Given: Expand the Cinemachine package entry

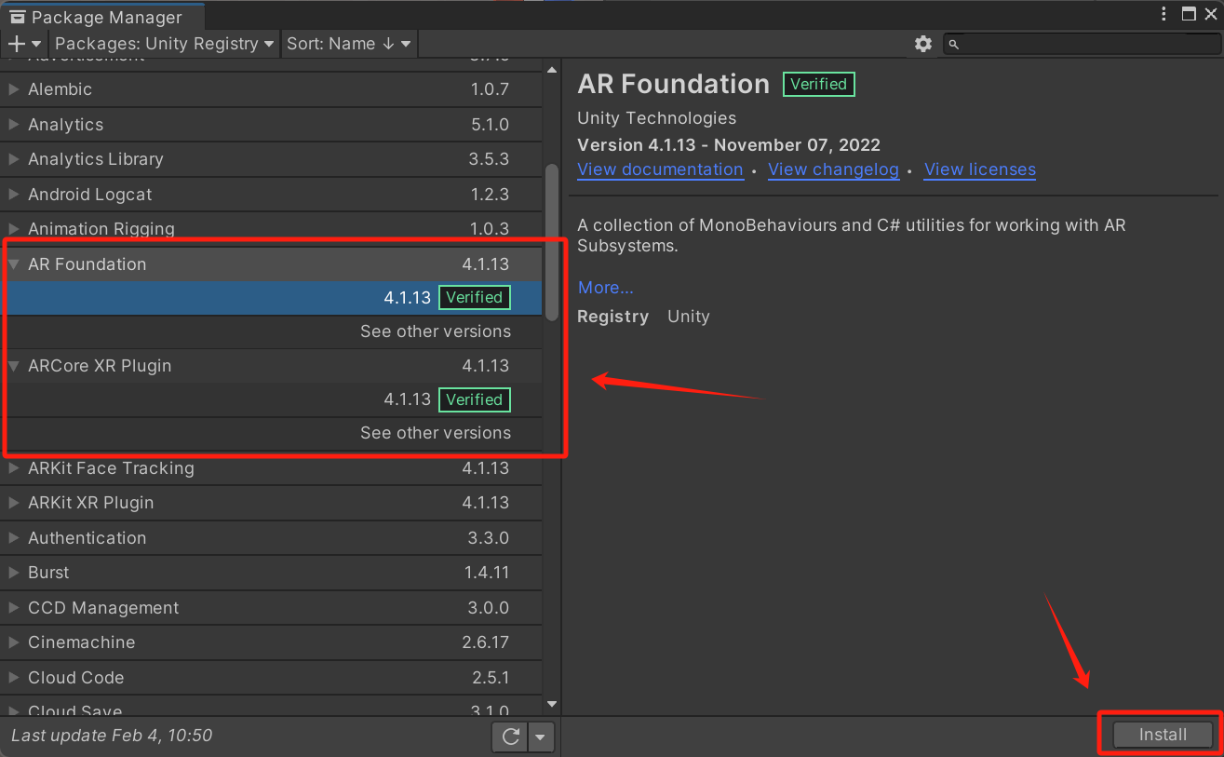Looking at the screenshot, I should [14, 642].
